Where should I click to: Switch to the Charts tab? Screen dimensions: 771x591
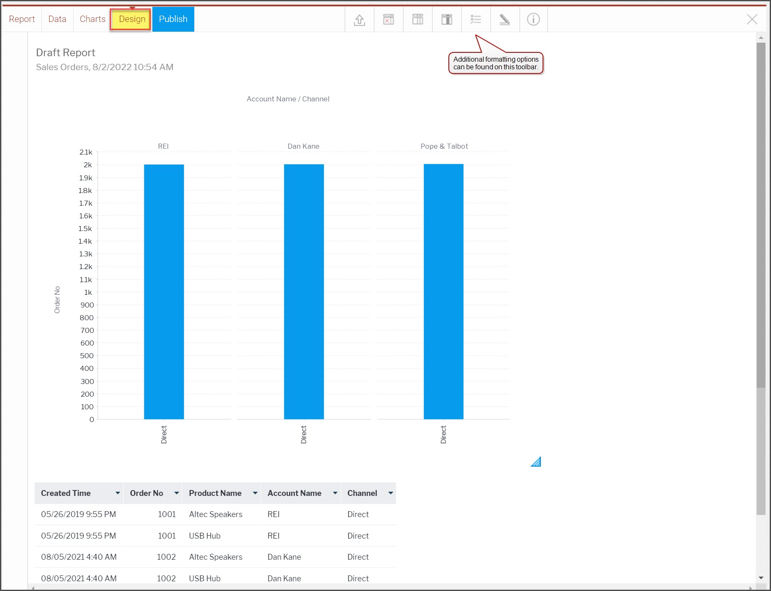(x=92, y=19)
